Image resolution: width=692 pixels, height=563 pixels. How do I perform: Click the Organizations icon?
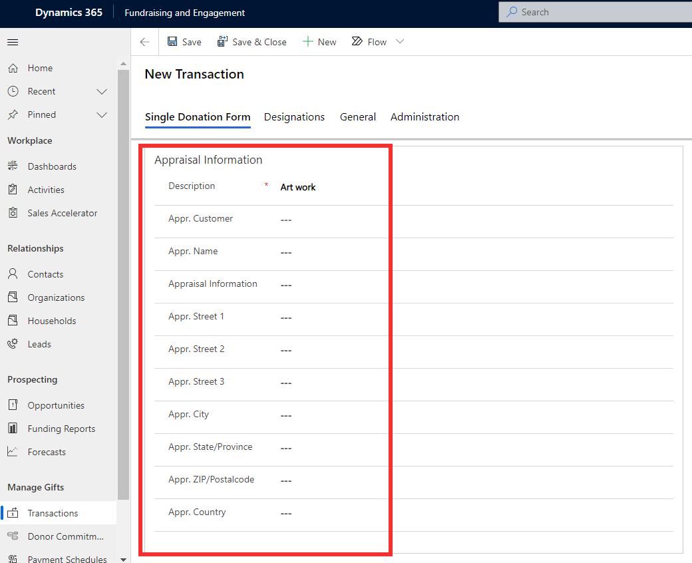click(13, 297)
